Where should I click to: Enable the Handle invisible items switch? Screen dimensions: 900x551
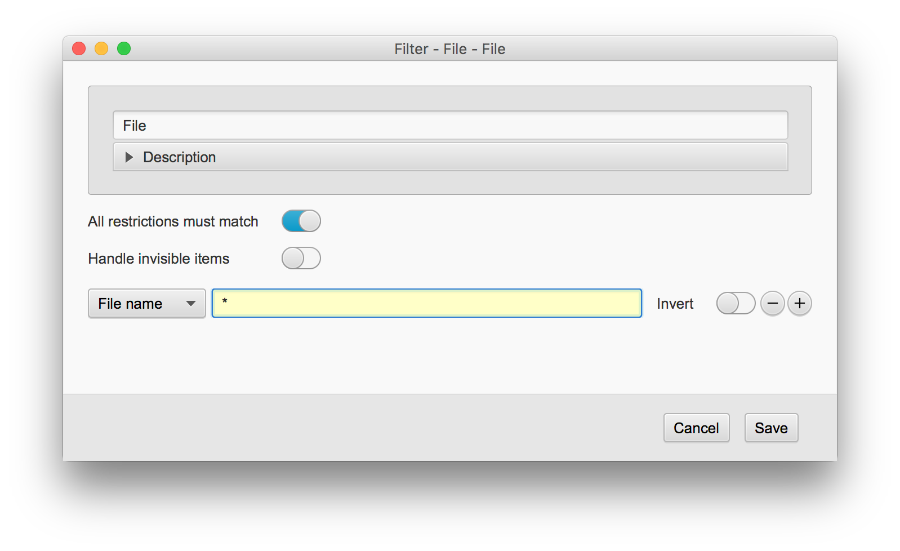tap(301, 258)
